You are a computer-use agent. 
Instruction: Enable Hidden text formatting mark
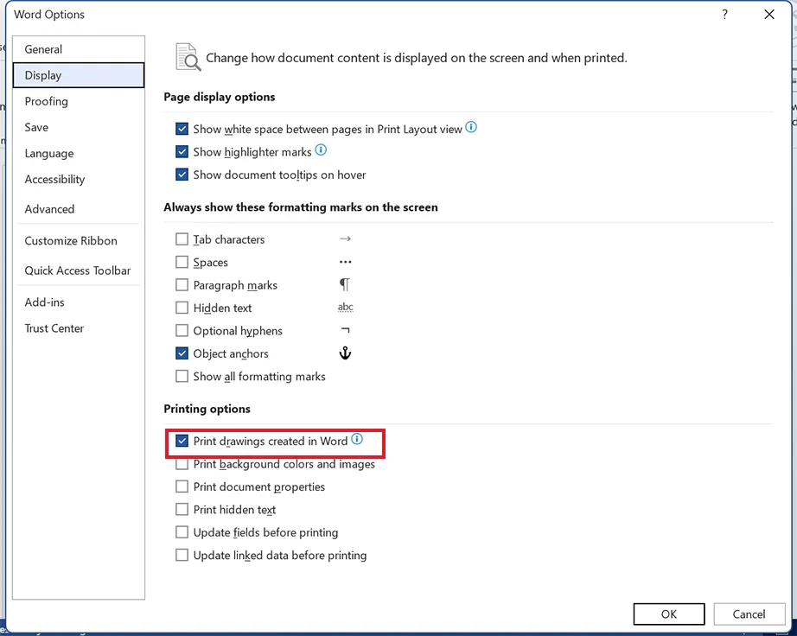tap(182, 308)
